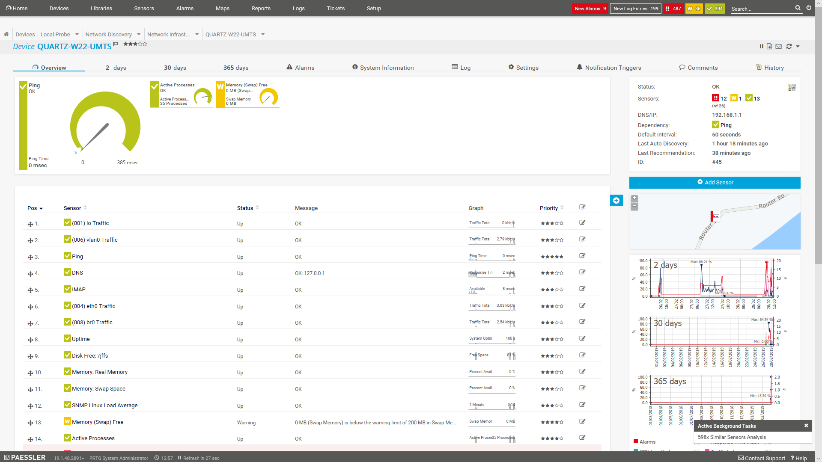Expand the QUARTZ-W22-UMTS breadcrumb dropdown

point(263,34)
